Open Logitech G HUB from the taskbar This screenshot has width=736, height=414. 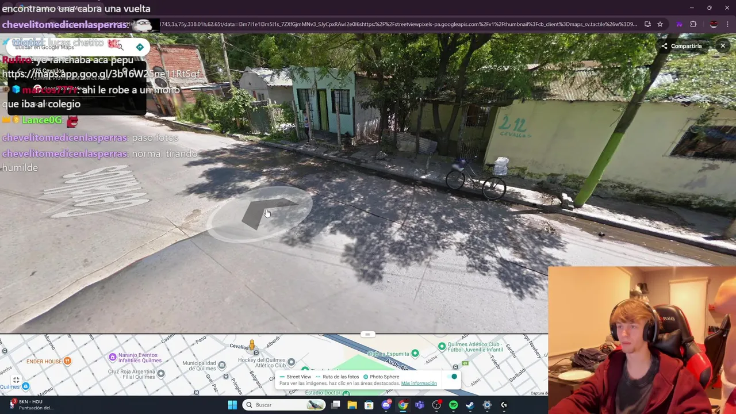pos(504,405)
